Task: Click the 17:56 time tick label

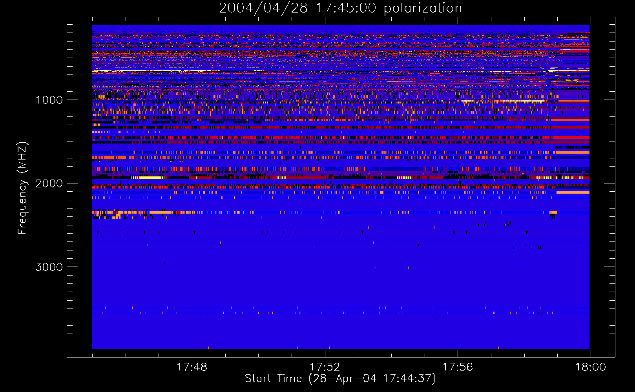Action: (458, 367)
